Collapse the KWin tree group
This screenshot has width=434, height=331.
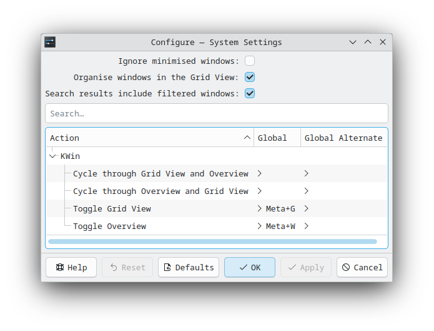point(52,156)
